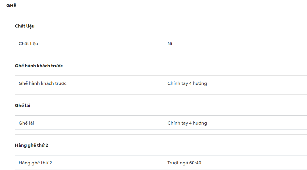Image resolution: width=307 pixels, height=170 pixels.
Task: Click the 60:40 split ratio text
Action: point(195,163)
